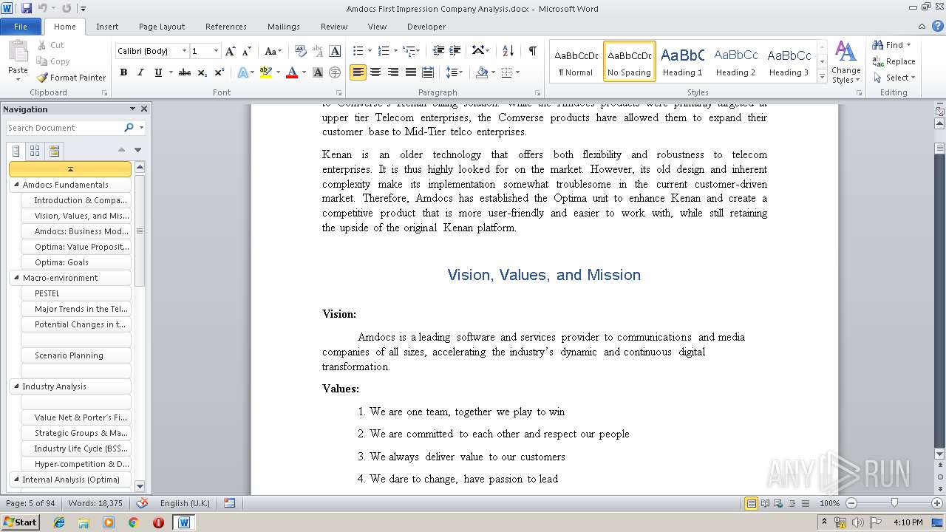Image resolution: width=946 pixels, height=532 pixels.
Task: Switch to Print Layout view in status bar
Action: [751, 503]
